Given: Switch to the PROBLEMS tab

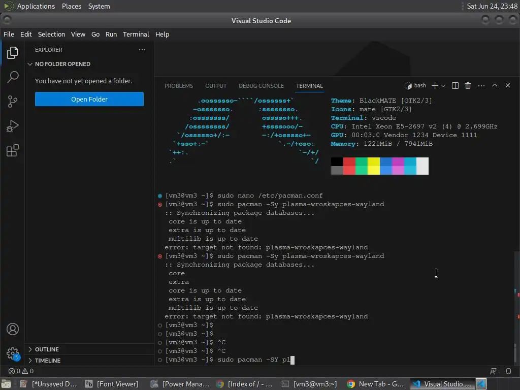Looking at the screenshot, I should pos(178,86).
